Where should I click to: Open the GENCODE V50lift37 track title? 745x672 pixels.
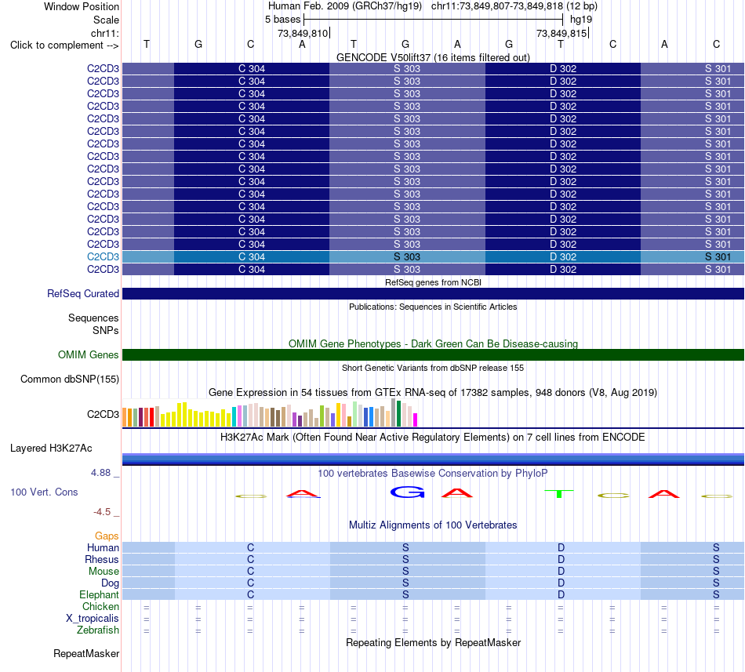(x=433, y=57)
